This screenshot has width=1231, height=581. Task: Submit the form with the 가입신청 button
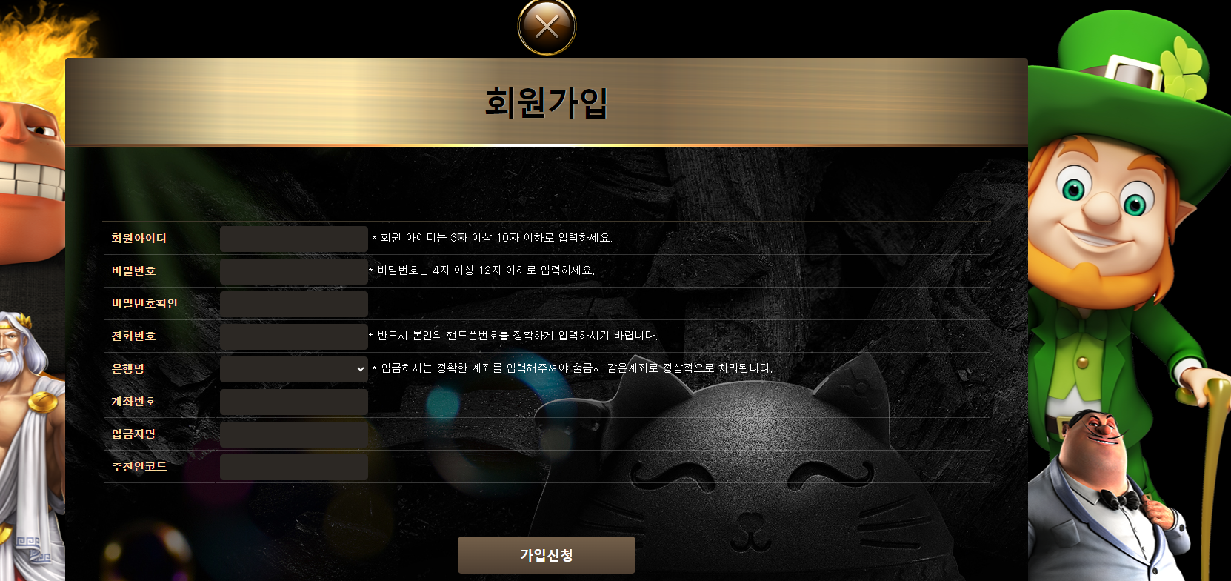[547, 555]
